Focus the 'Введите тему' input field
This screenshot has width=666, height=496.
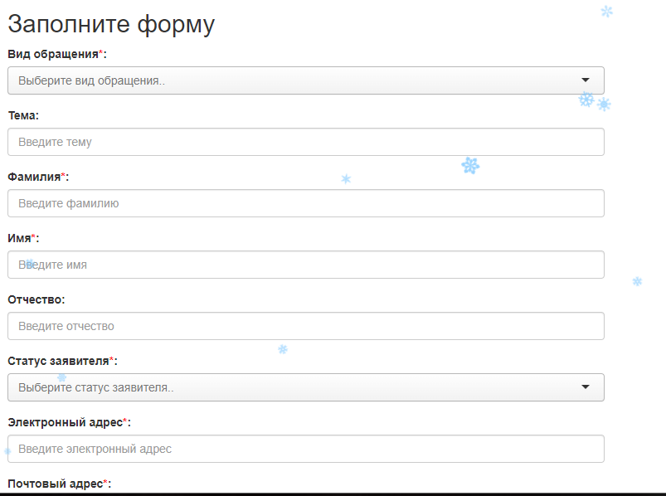click(306, 142)
